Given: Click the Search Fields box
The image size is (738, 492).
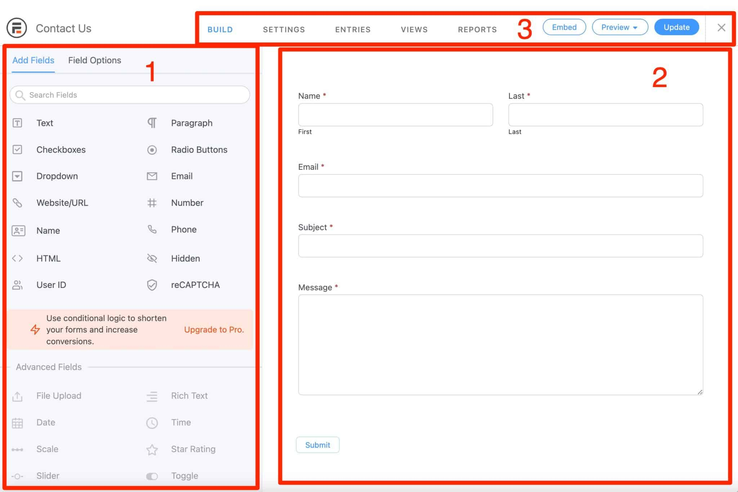Looking at the screenshot, I should 129,95.
